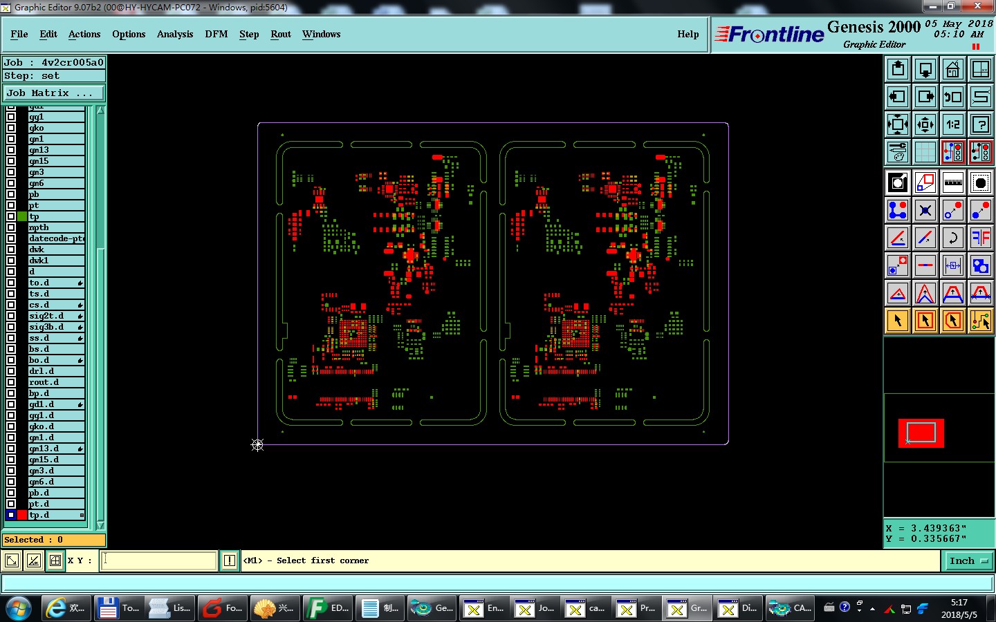This screenshot has height=622, width=996.
Task: Click the 1:2 zoom scale icon
Action: [x=953, y=124]
